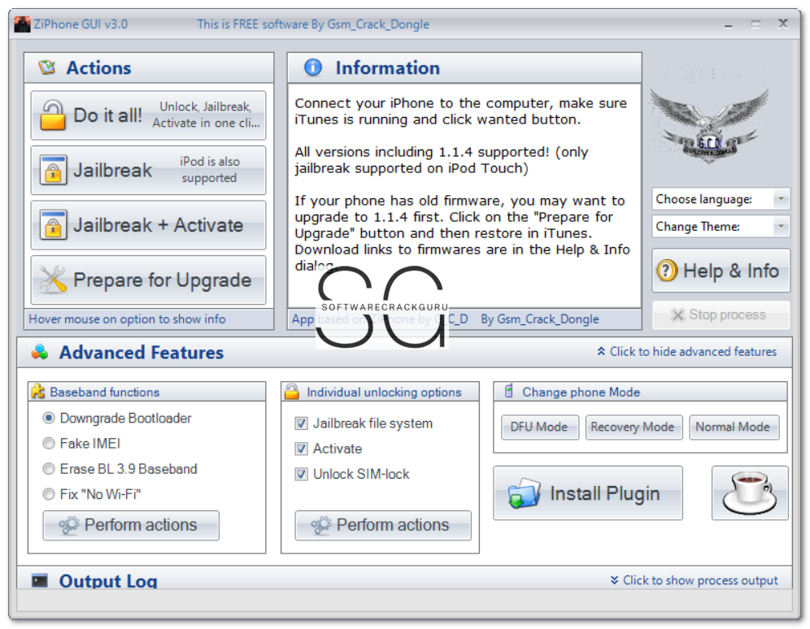Click the Jailbreak button's lock icon
810x629 pixels.
point(53,170)
